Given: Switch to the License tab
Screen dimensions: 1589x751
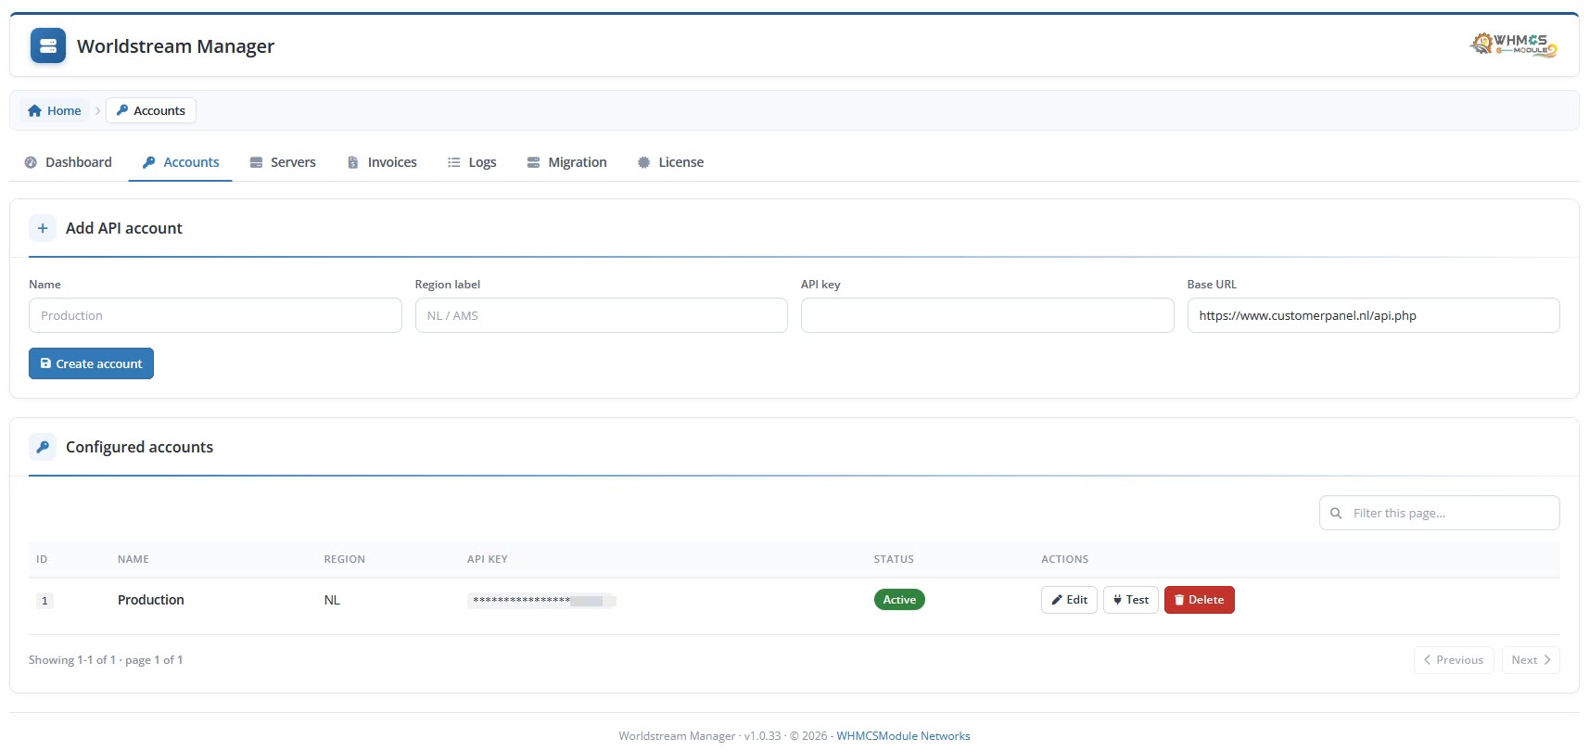Looking at the screenshot, I should [x=670, y=162].
